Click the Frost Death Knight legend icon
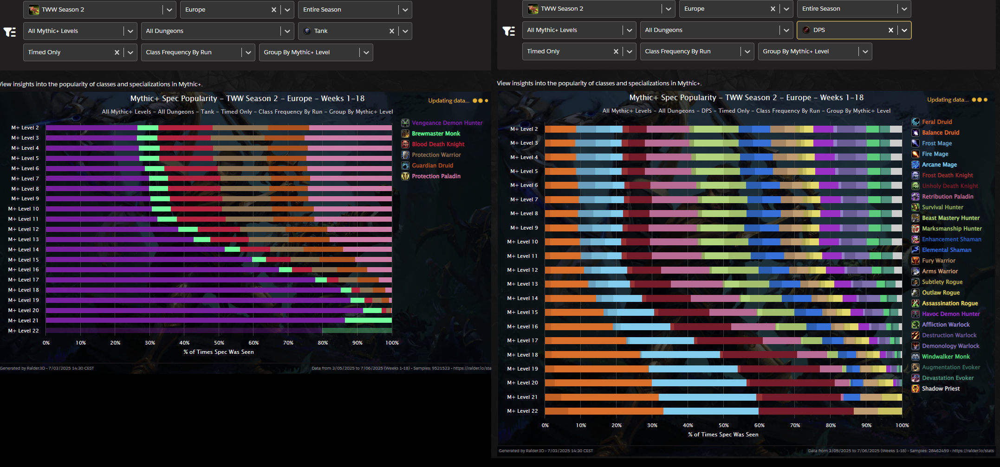 click(x=916, y=175)
